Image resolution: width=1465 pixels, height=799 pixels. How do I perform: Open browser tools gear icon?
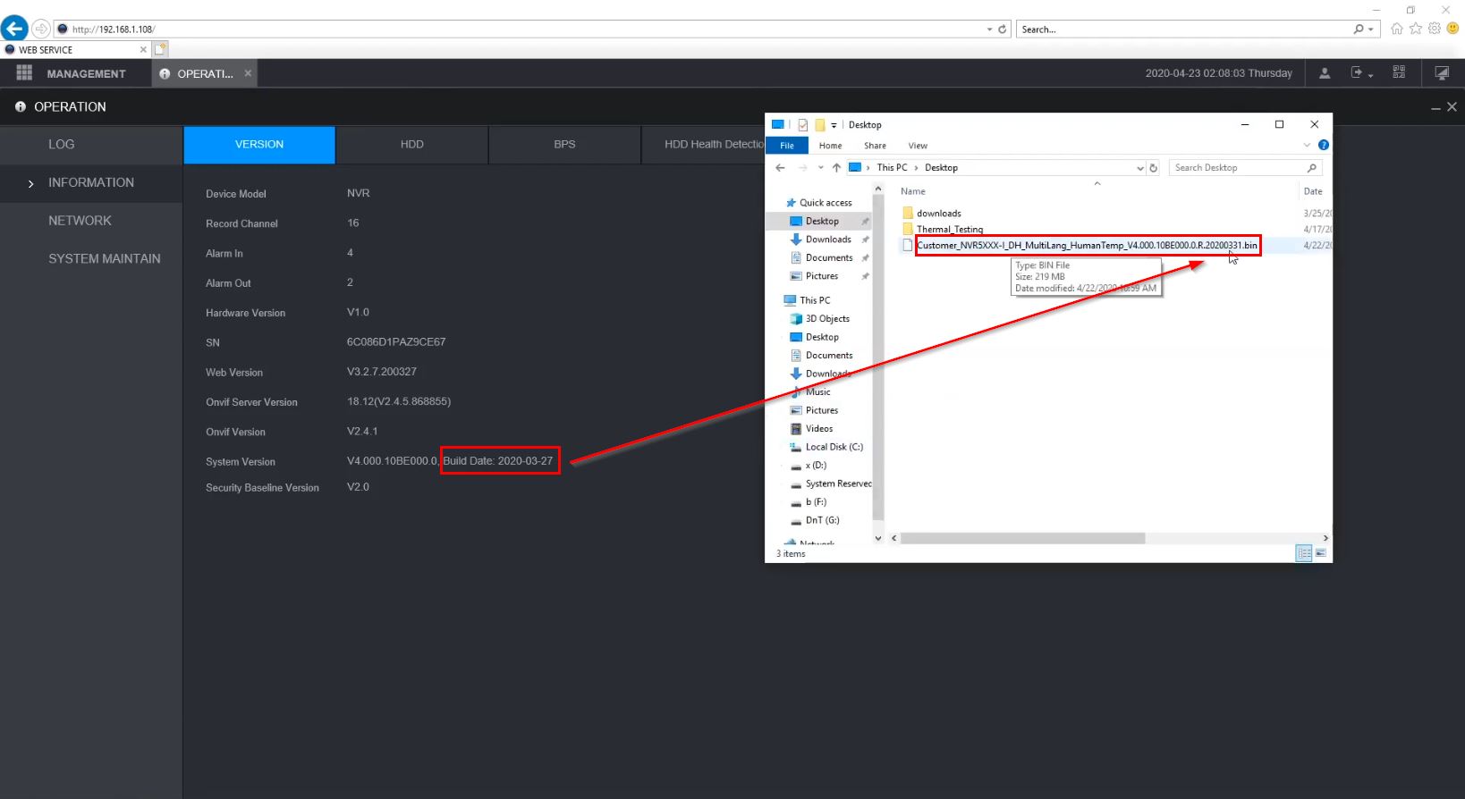coord(1435,29)
